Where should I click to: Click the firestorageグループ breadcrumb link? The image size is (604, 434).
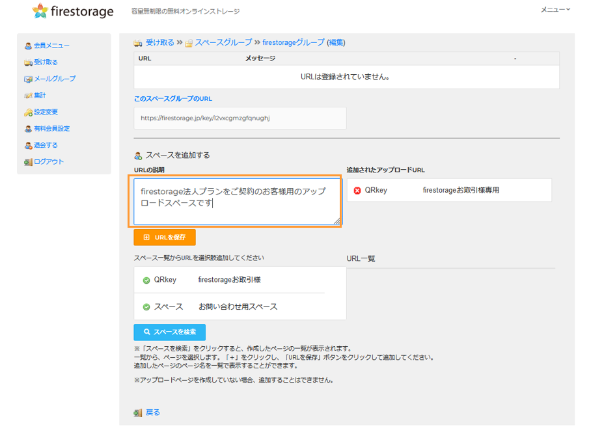pyautogui.click(x=294, y=42)
